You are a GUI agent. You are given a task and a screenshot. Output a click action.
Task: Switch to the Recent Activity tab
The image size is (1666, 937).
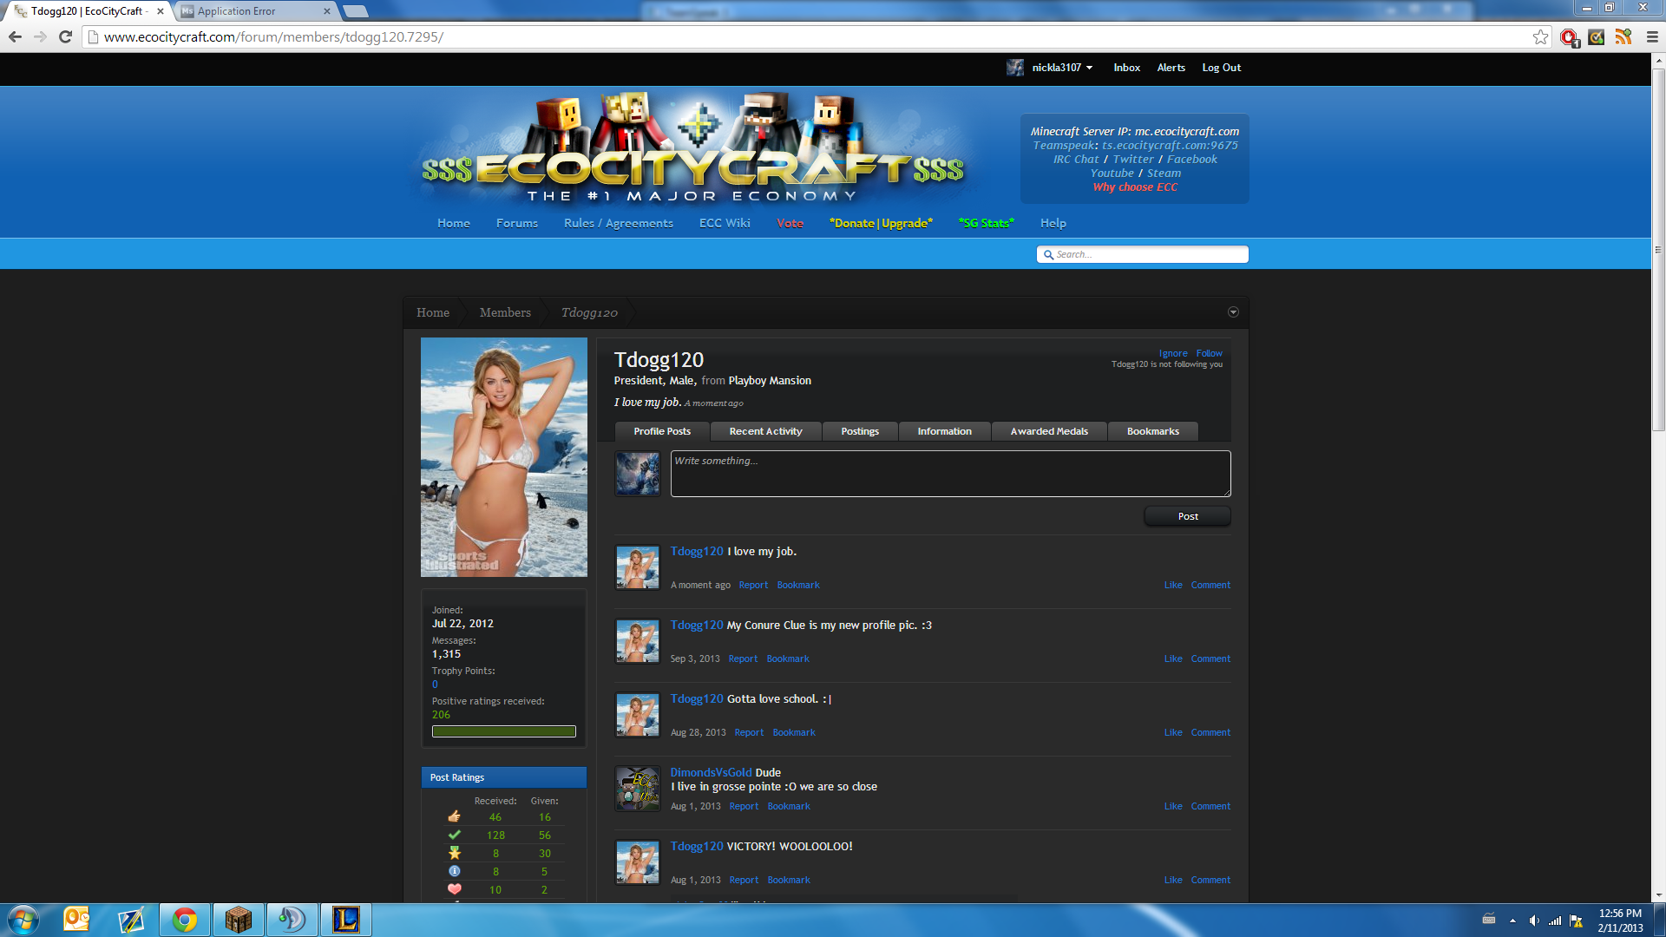pyautogui.click(x=765, y=431)
